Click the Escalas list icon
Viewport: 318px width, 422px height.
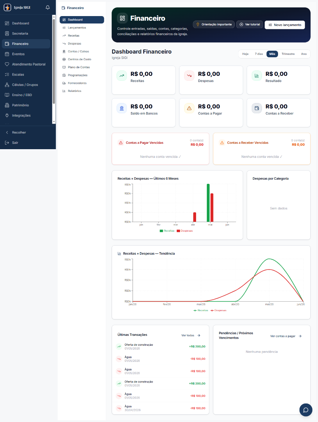(x=7, y=75)
